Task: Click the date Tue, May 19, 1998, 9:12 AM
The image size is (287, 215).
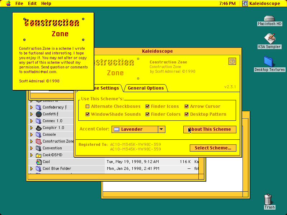Action: 133,162
